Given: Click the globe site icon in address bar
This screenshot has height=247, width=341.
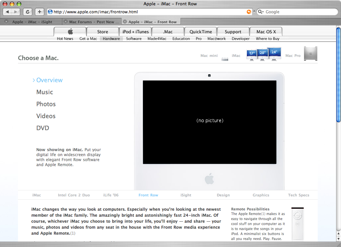Looking at the screenshot, I should (x=50, y=12).
